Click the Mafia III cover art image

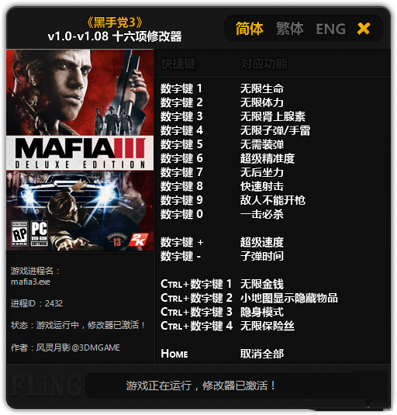[80, 150]
